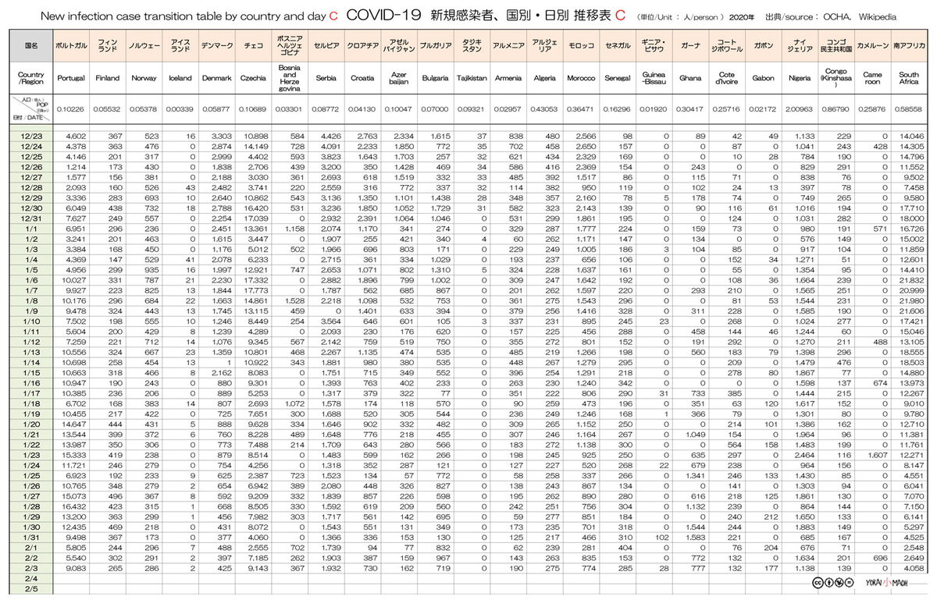Click the Japanese header 'デンマーク'

click(x=216, y=47)
